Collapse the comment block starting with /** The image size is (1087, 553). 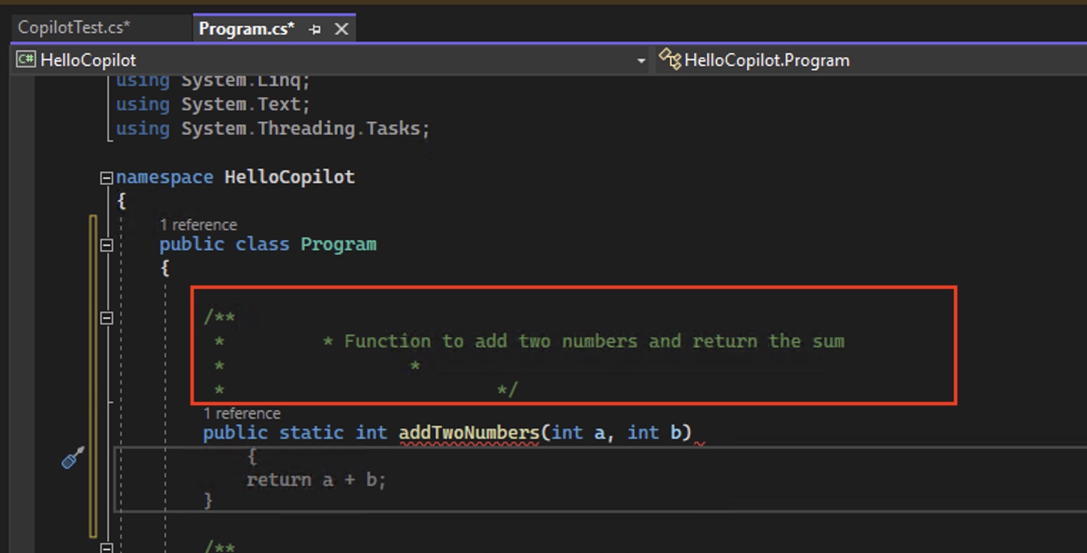[x=106, y=318]
